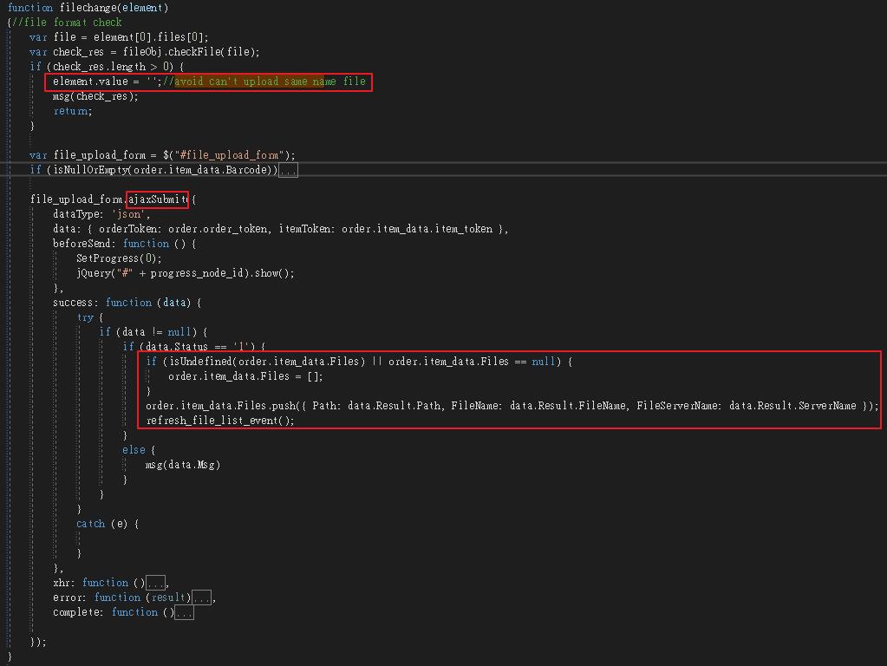The image size is (887, 666).
Task: Click the 'result' parameter in error function
Action: (168, 597)
